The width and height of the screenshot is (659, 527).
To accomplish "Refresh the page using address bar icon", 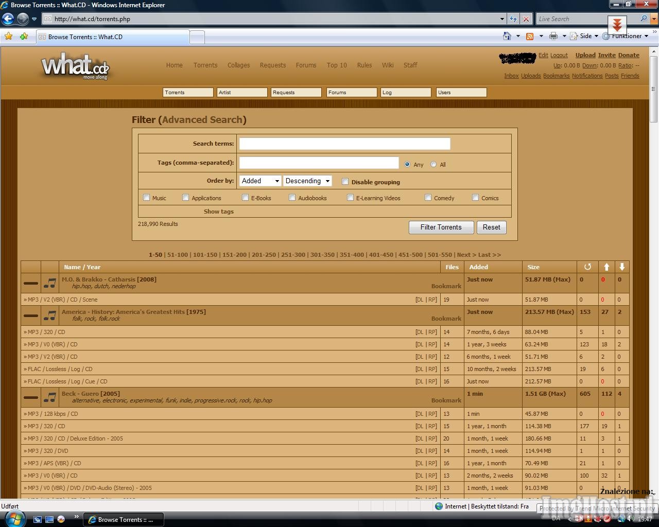I will pyautogui.click(x=513, y=19).
